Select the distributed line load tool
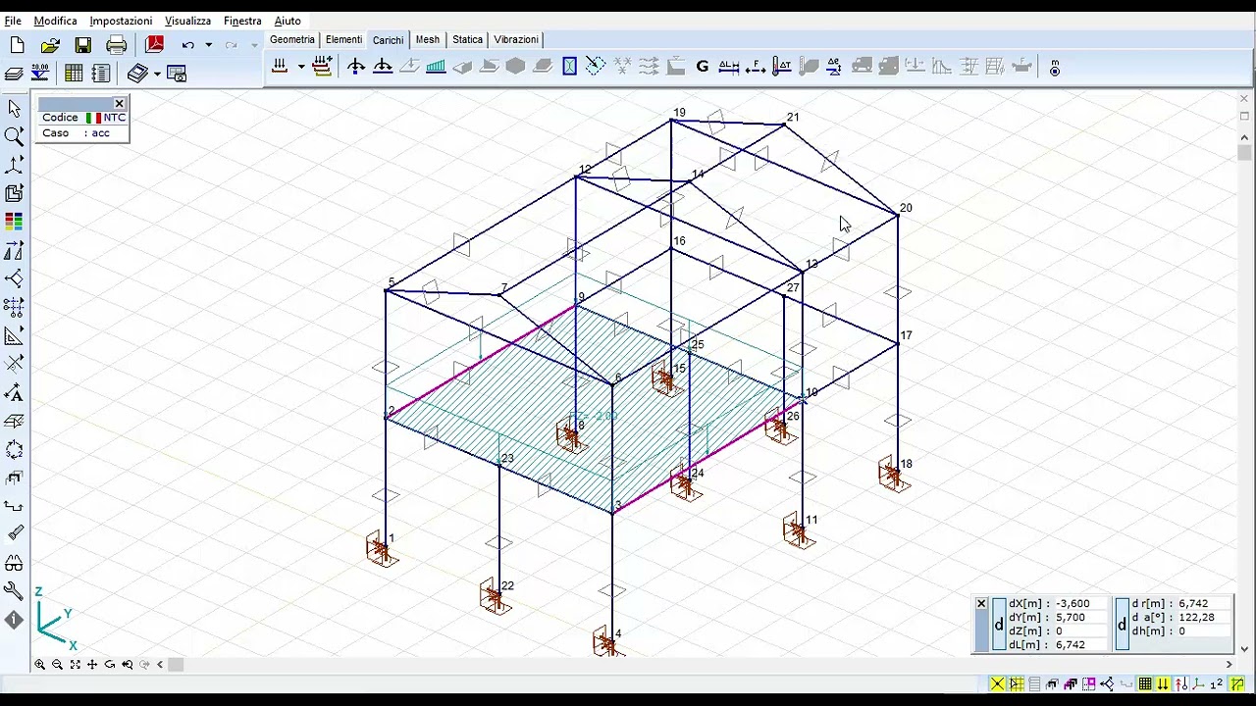This screenshot has height=706, width=1256. click(x=436, y=67)
